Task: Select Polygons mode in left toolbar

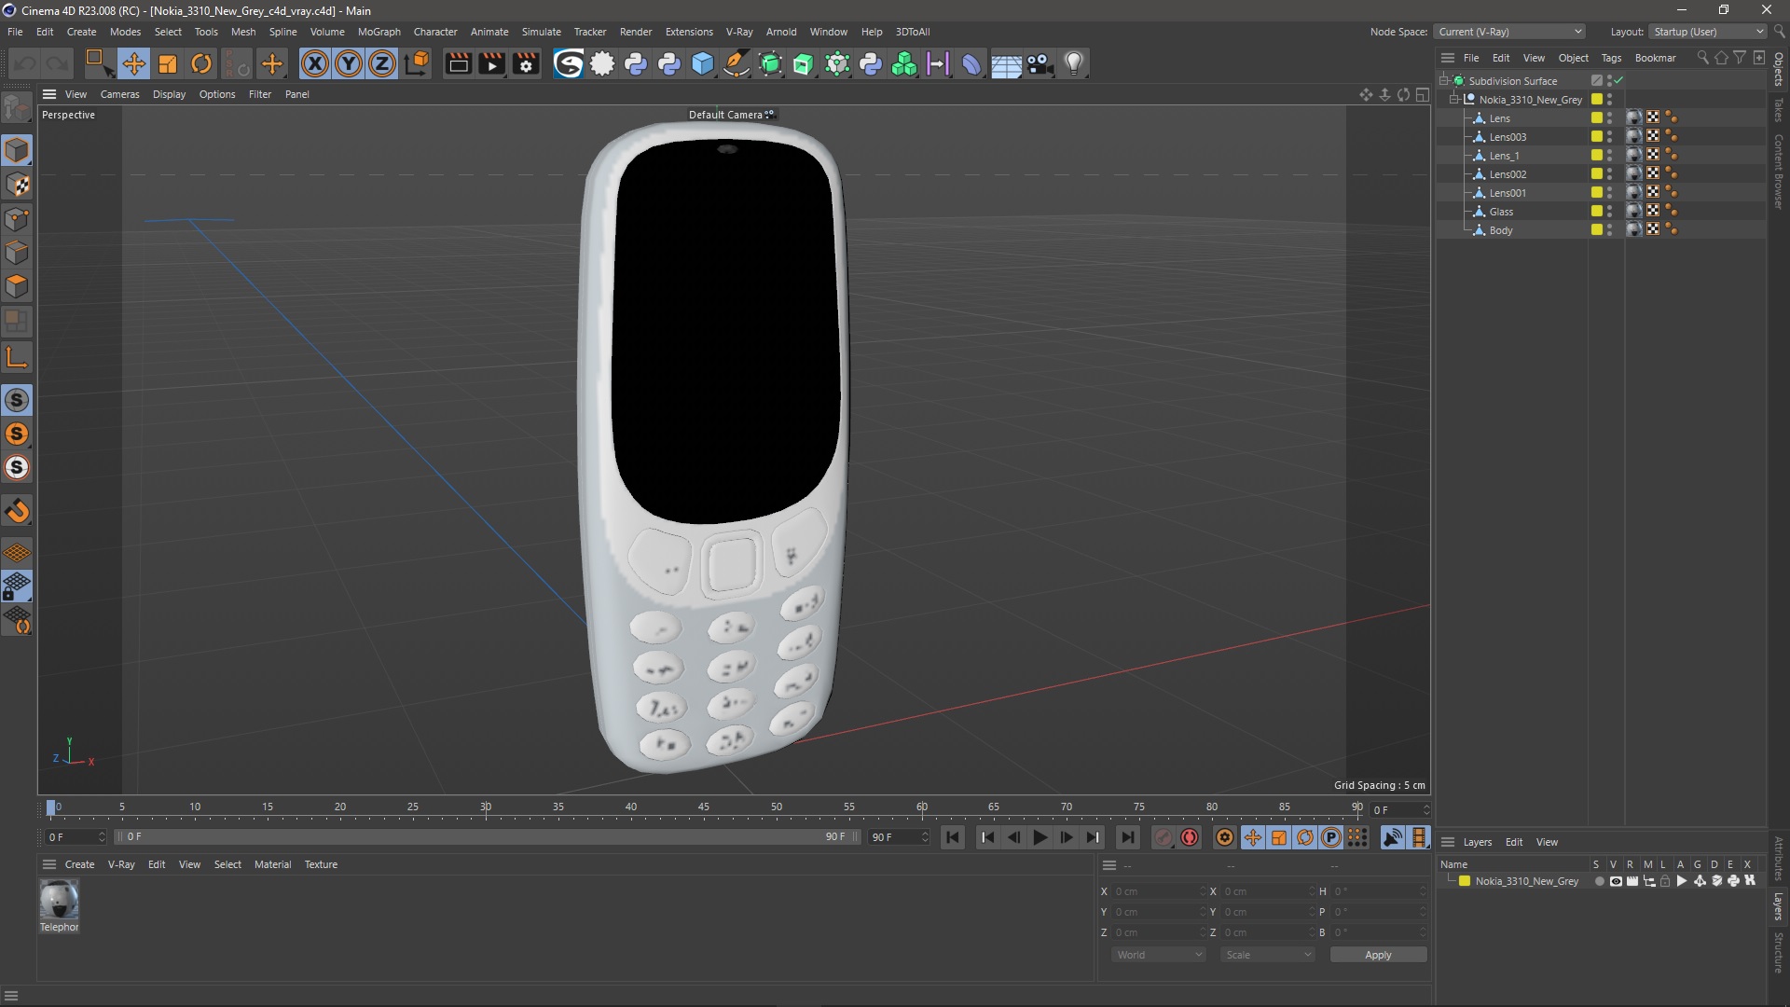Action: tap(17, 286)
